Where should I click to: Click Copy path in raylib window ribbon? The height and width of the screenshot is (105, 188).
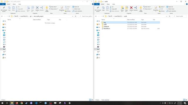tap(113, 9)
